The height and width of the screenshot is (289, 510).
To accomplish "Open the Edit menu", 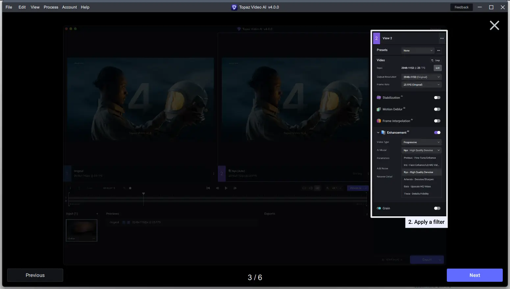I will tap(22, 7).
